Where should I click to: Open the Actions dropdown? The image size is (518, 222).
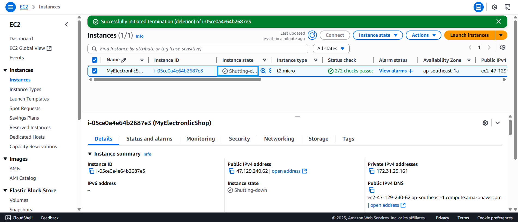[423, 35]
